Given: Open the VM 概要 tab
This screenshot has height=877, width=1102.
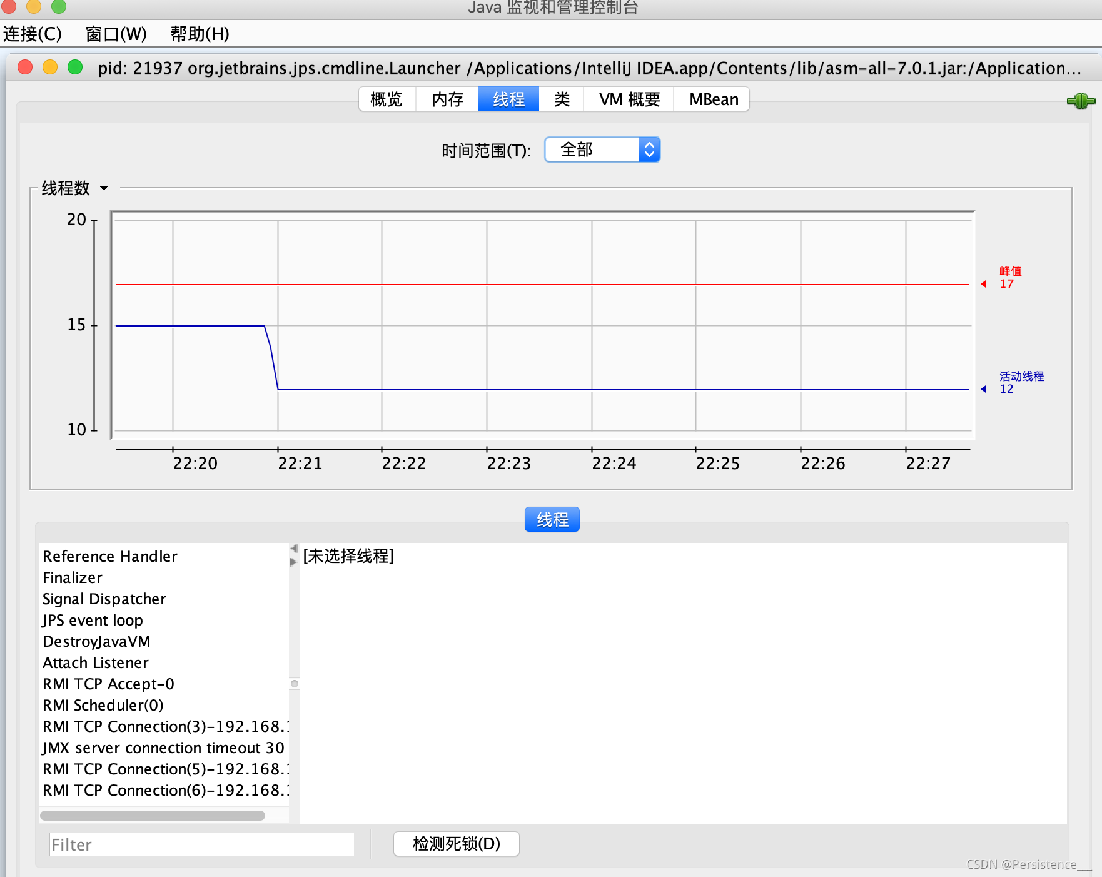Looking at the screenshot, I should click(629, 99).
